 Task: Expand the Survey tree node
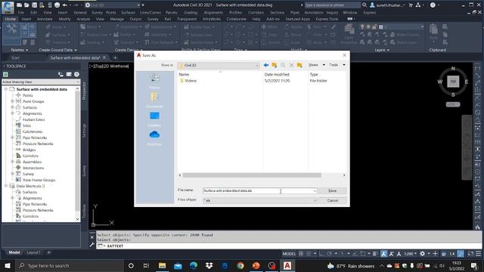[x=12, y=174]
